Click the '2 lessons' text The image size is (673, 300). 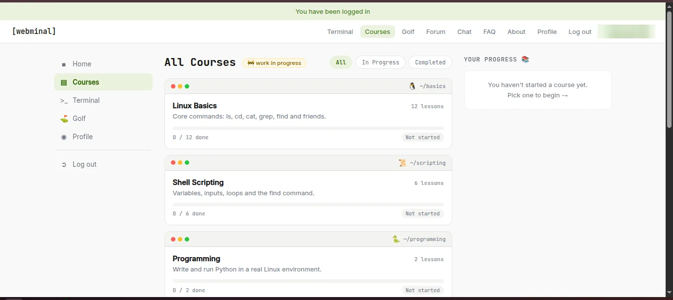(x=429, y=259)
